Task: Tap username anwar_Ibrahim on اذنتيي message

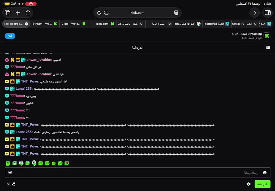Action: point(39,60)
